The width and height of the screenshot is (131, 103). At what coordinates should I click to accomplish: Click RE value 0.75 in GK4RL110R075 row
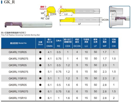click(59, 59)
